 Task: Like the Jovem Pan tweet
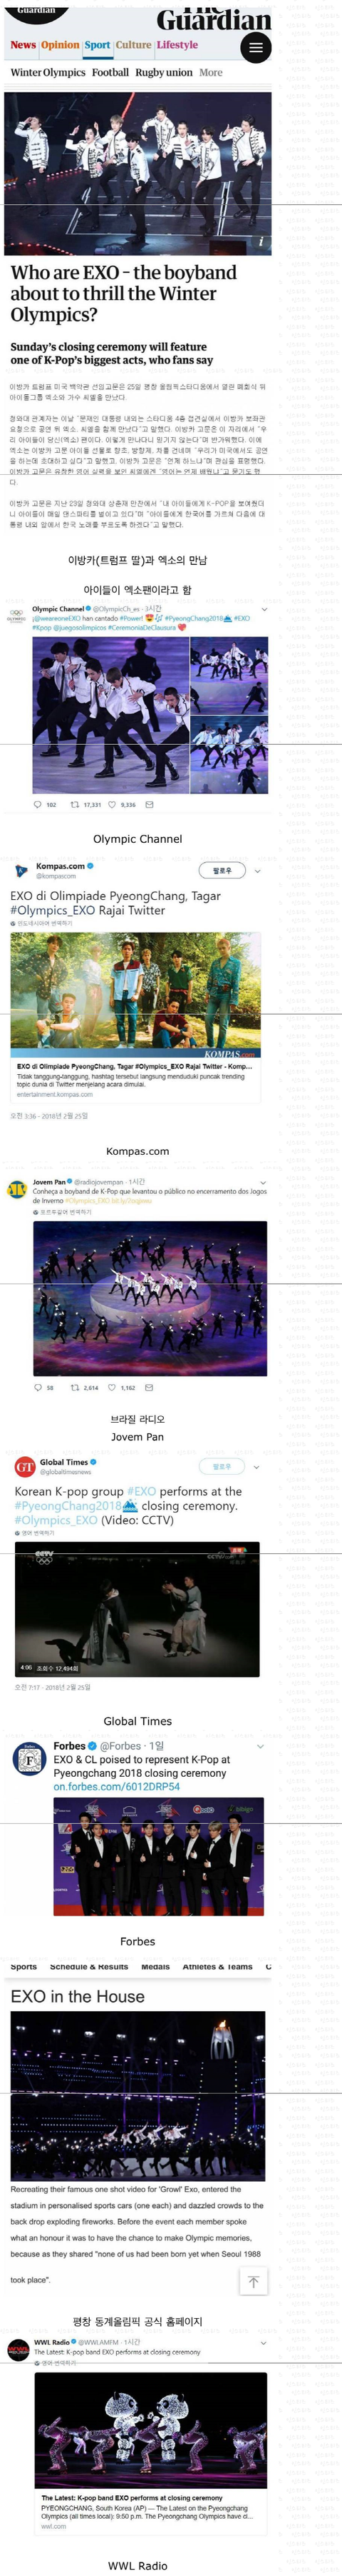[113, 1387]
